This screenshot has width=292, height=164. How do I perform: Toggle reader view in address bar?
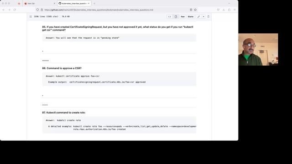(191, 10)
